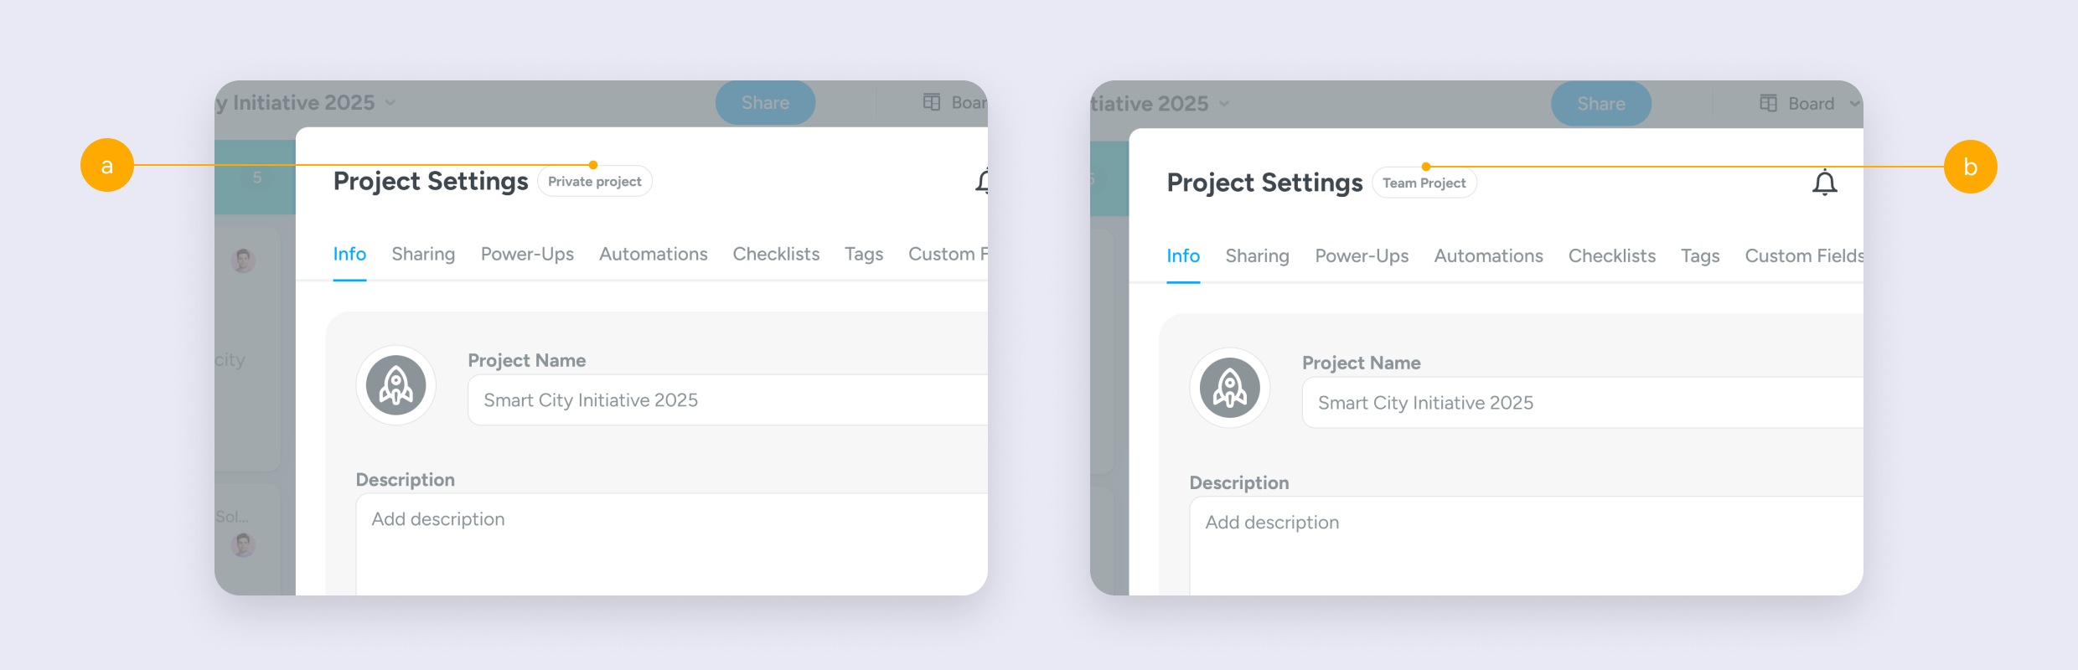
Task: Open the Board view dropdown arrow in right panel
Action: (1854, 104)
